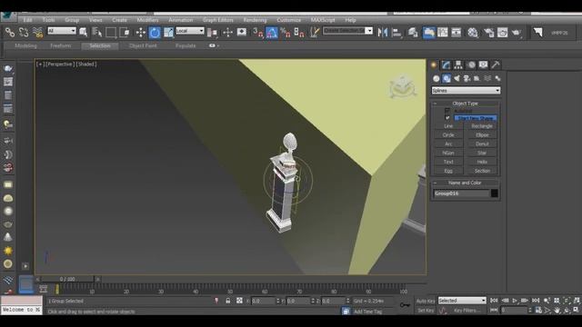Toggle the selection lock padlock icon
Viewport: 582px width, 327px height.
pyautogui.click(x=228, y=301)
